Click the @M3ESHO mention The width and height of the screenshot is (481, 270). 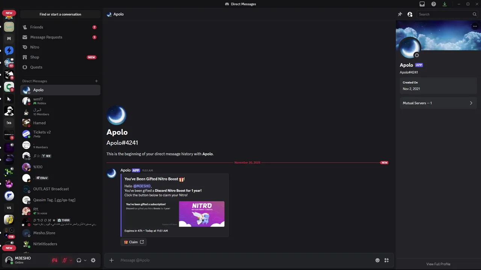coord(142,186)
